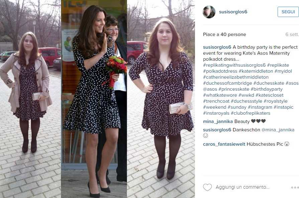
Task: Open the '6 sett.' post timestamp
Action: (292, 35)
